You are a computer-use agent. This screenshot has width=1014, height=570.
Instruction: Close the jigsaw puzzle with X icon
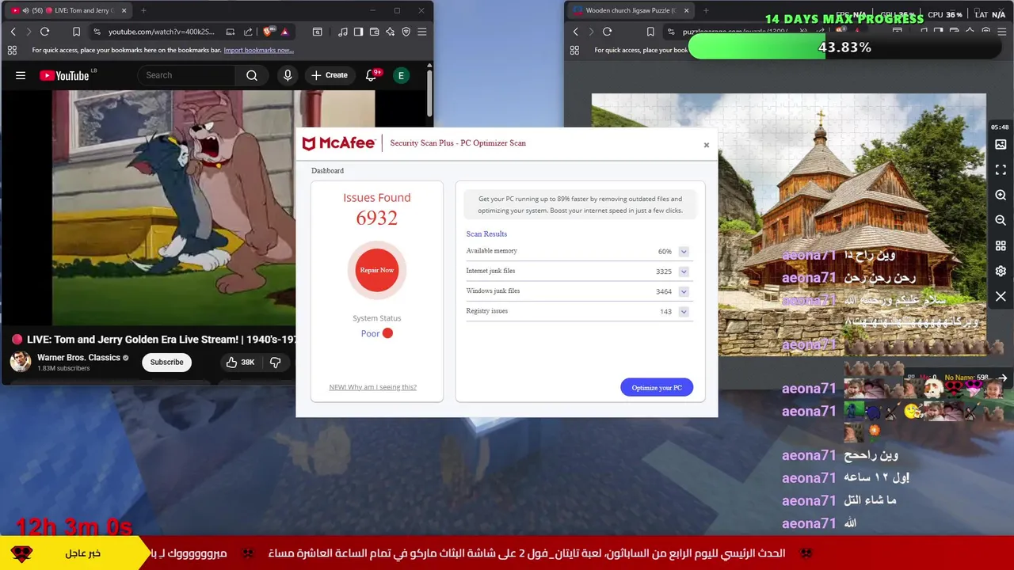[x=1001, y=297]
